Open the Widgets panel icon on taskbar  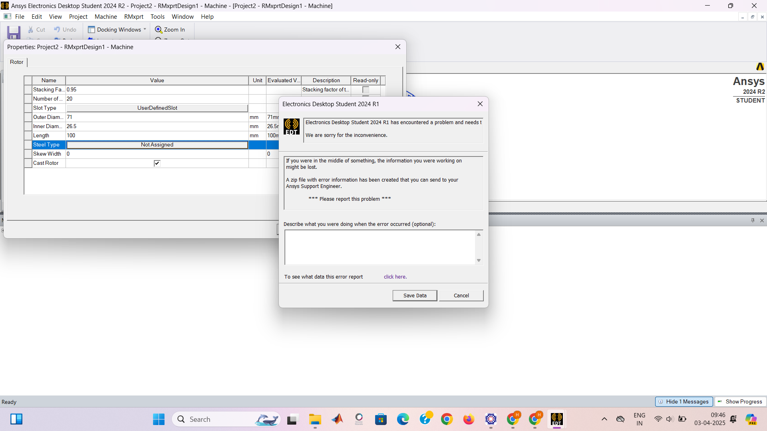click(16, 419)
